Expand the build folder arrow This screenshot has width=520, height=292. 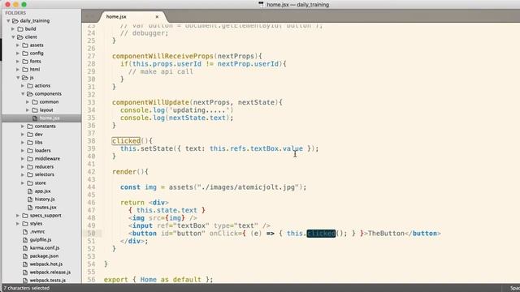13,29
